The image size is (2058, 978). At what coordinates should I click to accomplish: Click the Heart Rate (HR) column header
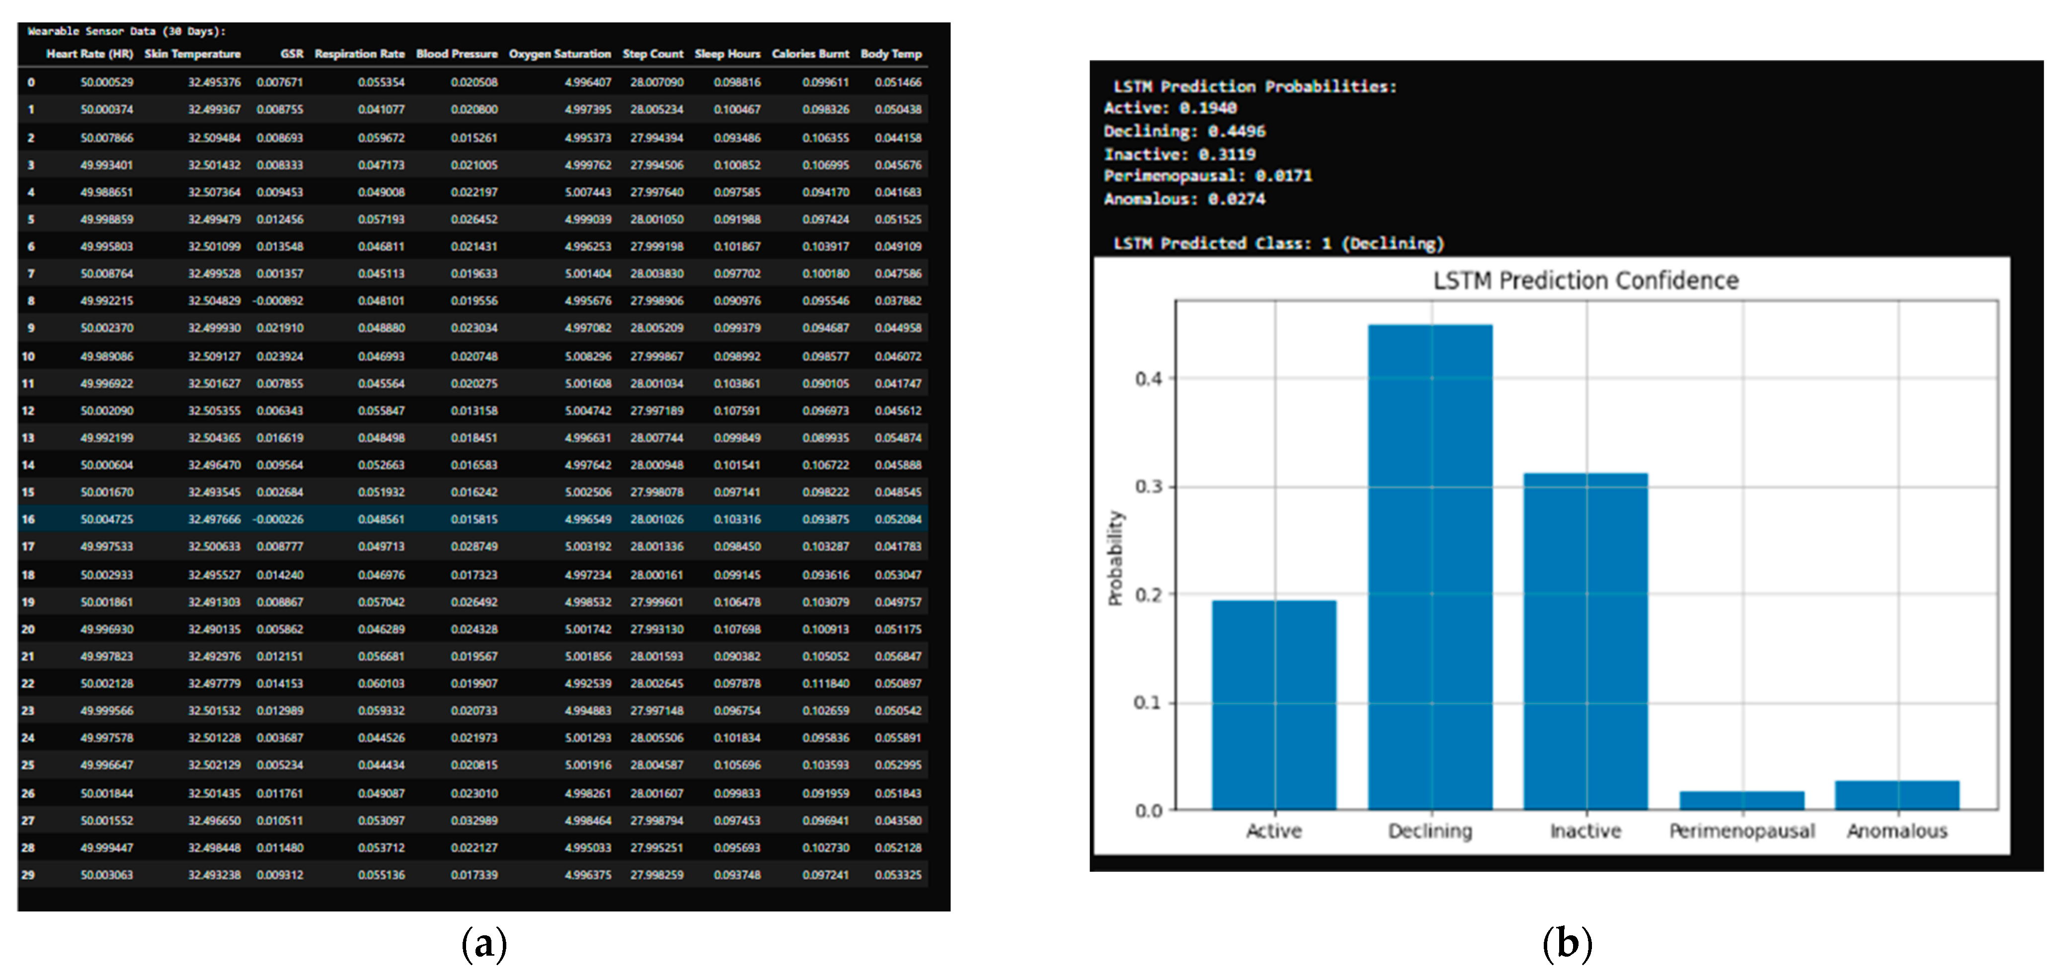tap(89, 54)
